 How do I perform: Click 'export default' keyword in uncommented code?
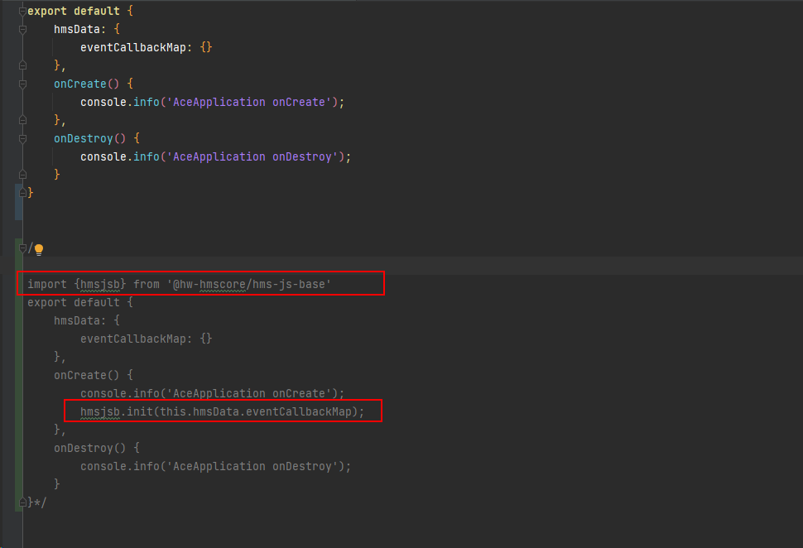[x=73, y=12]
